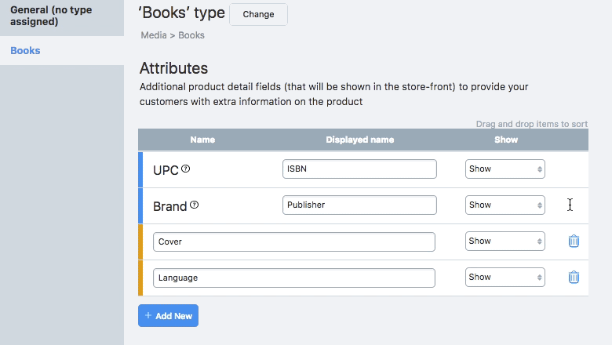This screenshot has height=345, width=612.
Task: Click the Cover attribute name field
Action: click(x=293, y=241)
